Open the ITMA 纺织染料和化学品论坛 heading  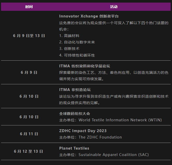coord(84,66)
